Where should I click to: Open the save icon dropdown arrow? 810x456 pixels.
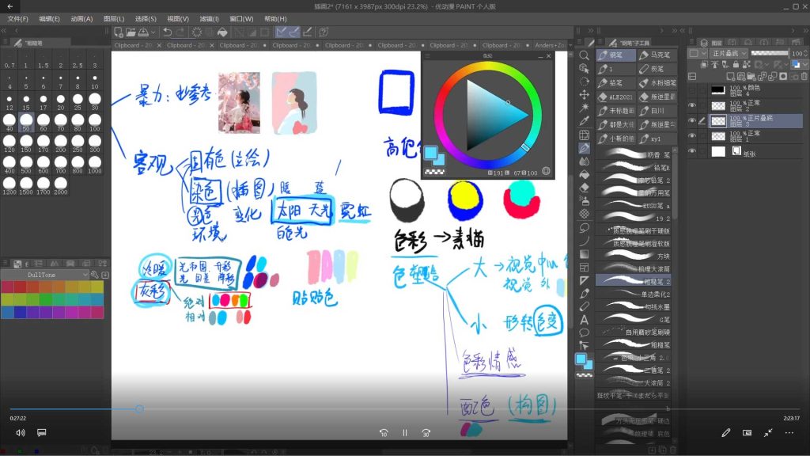[x=153, y=32]
